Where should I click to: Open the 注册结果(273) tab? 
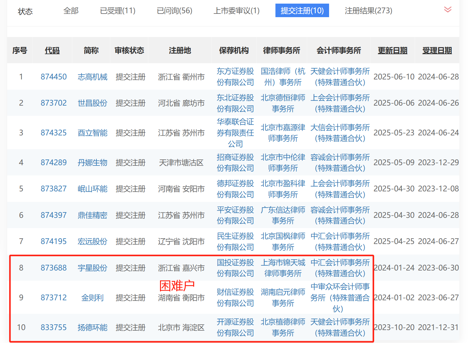[368, 11]
